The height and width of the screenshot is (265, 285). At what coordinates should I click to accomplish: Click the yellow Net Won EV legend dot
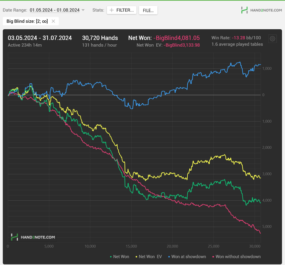pos(136,257)
